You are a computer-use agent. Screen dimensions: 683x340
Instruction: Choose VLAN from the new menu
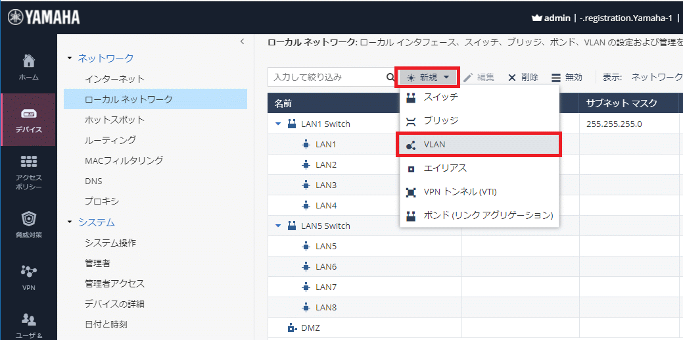click(x=479, y=145)
